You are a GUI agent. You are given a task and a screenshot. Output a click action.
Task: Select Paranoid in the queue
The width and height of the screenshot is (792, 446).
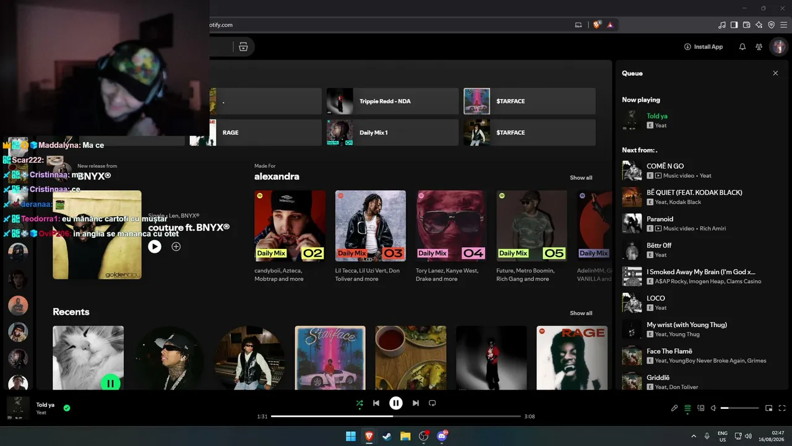(702, 224)
